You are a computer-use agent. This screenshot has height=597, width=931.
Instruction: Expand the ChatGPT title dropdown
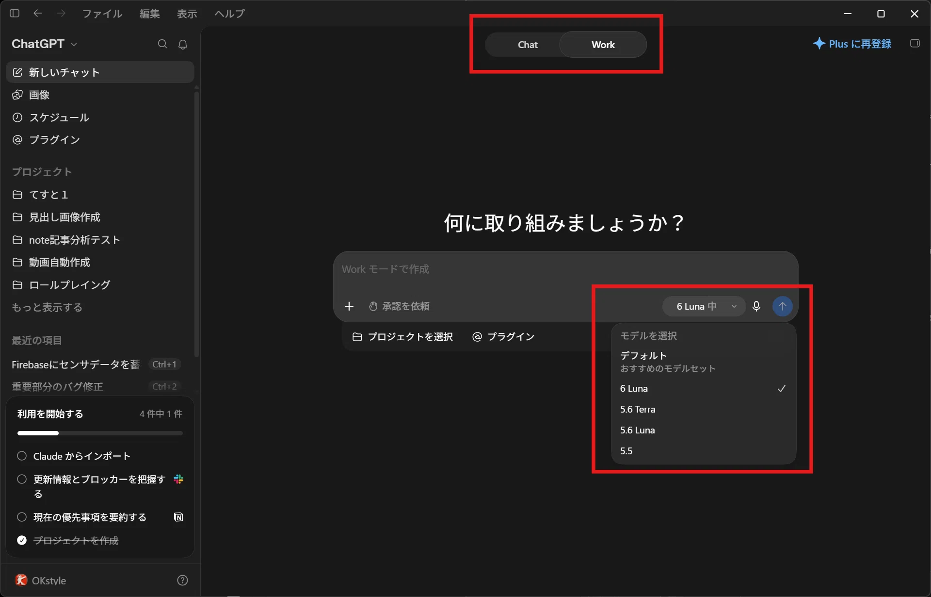click(x=45, y=44)
